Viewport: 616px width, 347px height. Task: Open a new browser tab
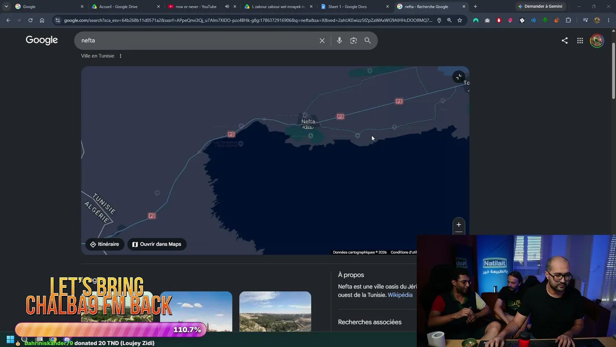(475, 6)
